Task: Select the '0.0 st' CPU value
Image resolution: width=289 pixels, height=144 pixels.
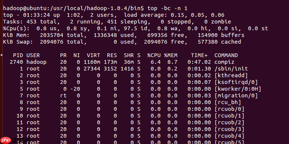Action: pos(258,28)
